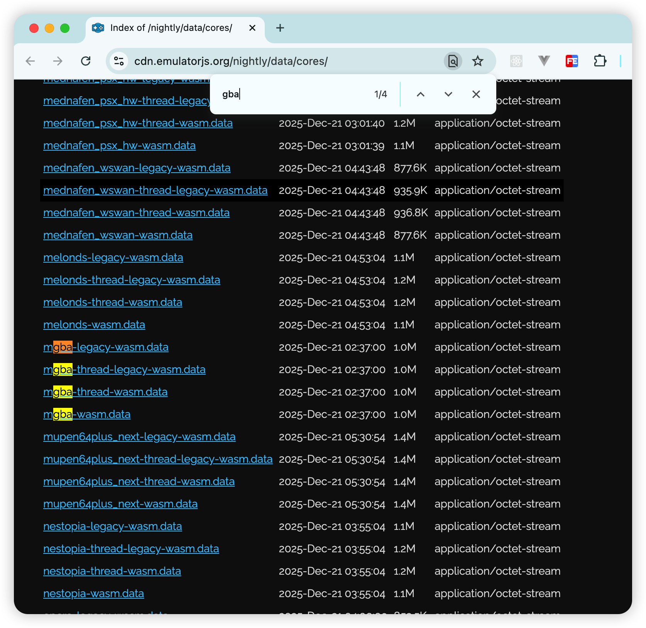Open site information icon in address bar

pos(119,61)
